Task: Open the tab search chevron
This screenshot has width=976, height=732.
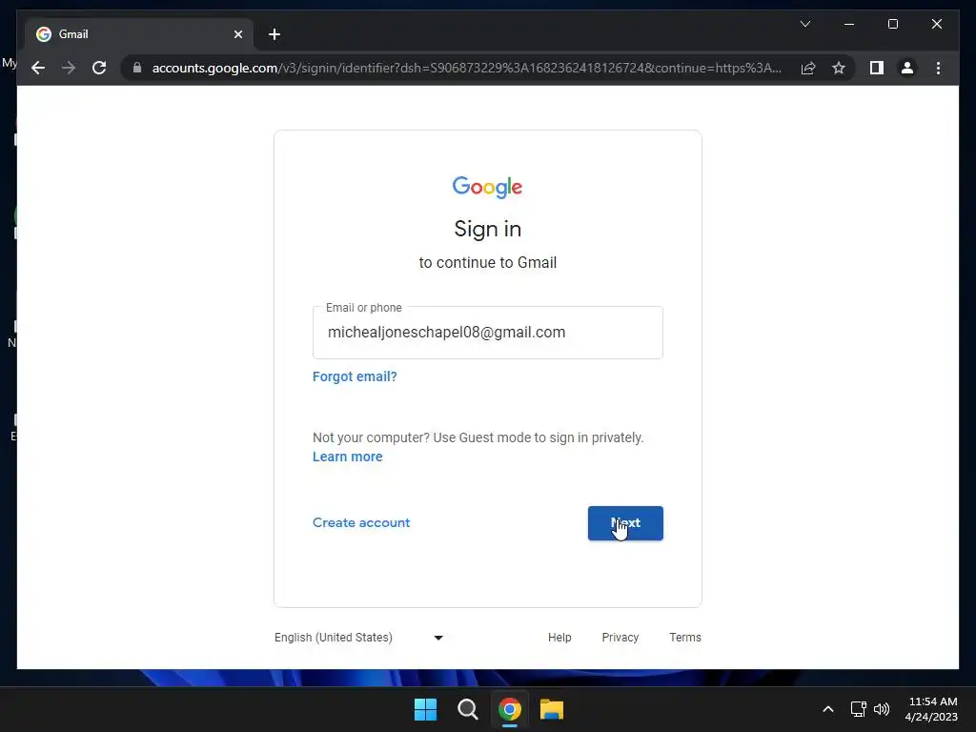Action: tap(804, 24)
